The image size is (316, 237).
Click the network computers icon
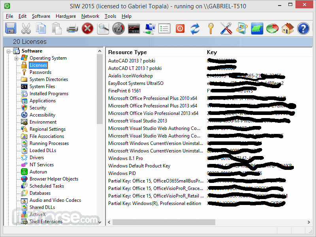(149, 28)
